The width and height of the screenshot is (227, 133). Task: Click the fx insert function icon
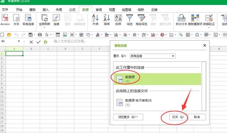[x=45, y=42]
